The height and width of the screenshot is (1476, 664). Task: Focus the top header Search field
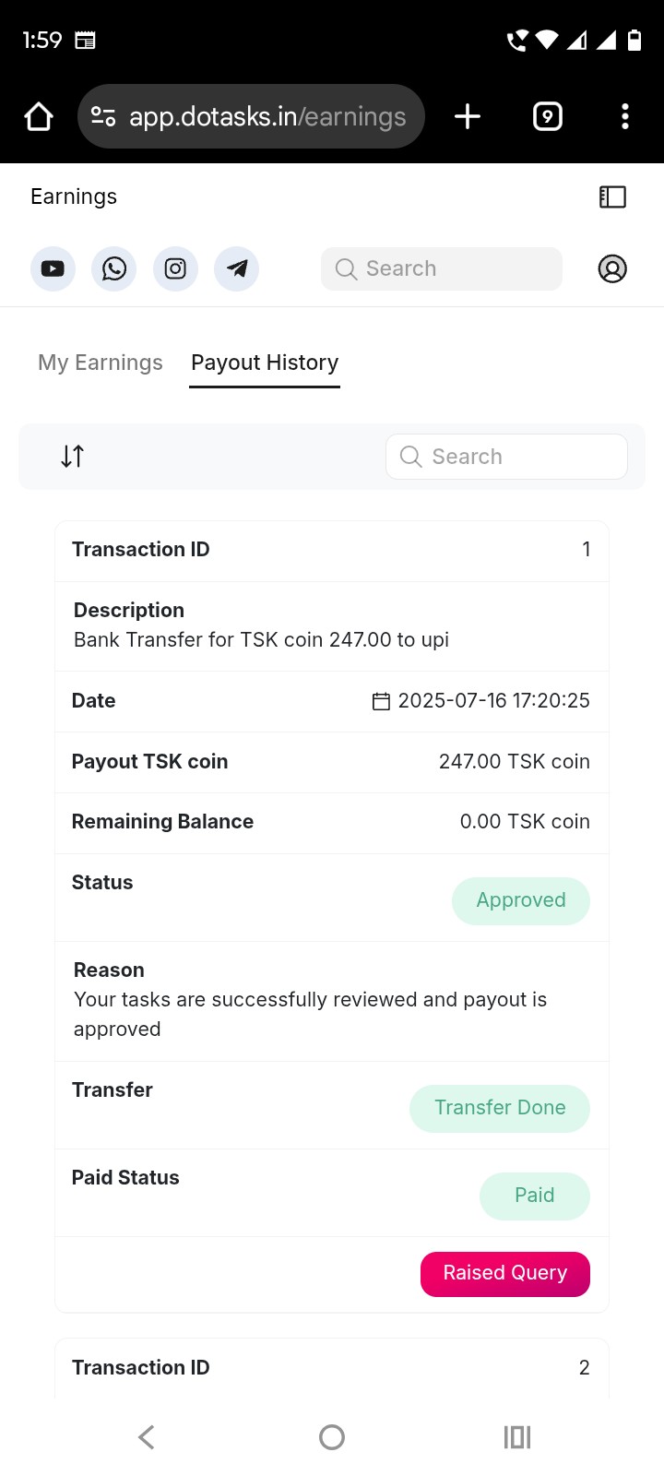[x=442, y=269]
